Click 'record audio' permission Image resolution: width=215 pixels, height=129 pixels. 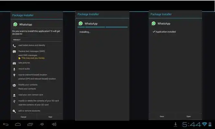click(24, 69)
